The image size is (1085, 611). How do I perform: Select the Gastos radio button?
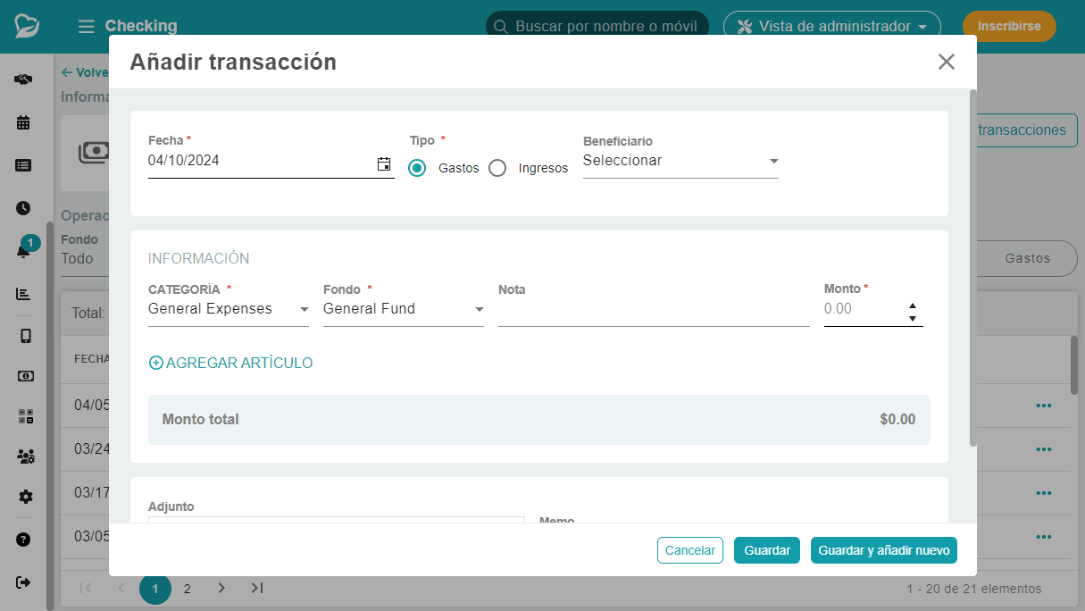pyautogui.click(x=417, y=168)
